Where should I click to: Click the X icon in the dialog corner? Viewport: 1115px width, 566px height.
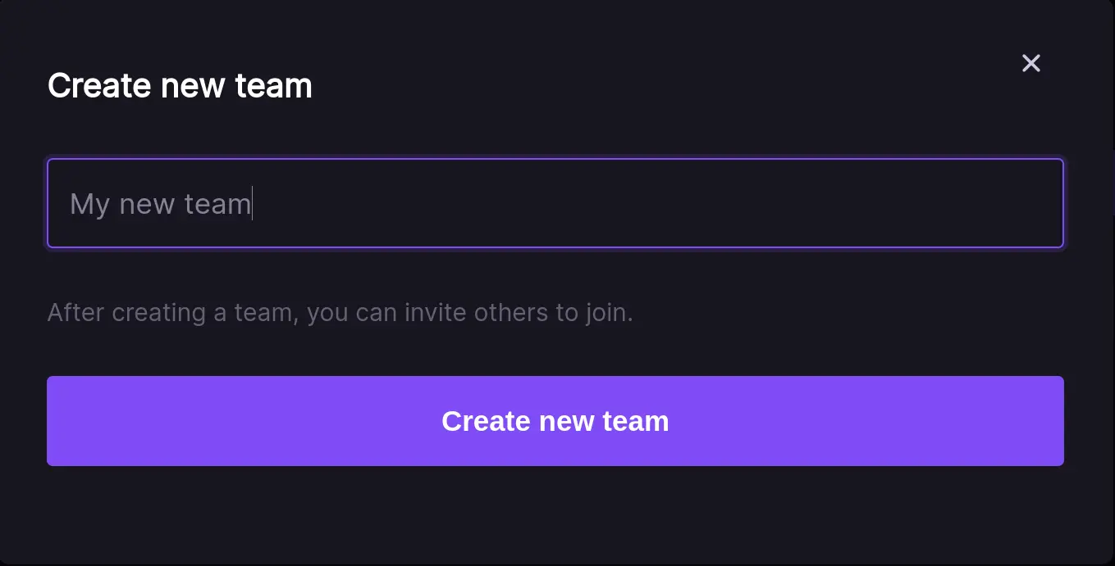(x=1030, y=63)
